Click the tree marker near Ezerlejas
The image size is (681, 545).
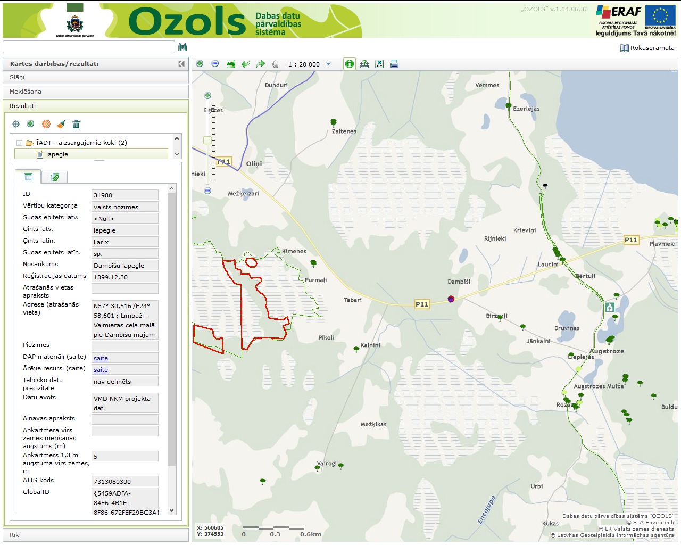pos(509,106)
